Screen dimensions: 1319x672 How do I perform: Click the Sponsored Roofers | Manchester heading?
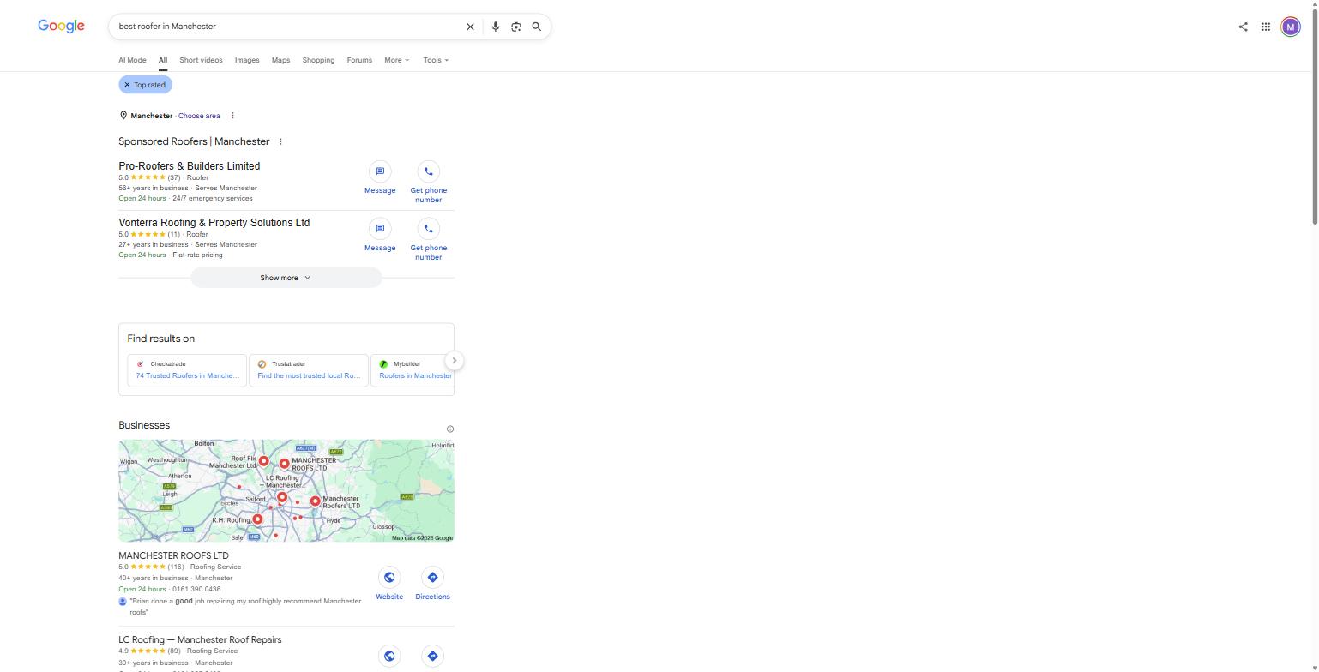click(x=194, y=141)
